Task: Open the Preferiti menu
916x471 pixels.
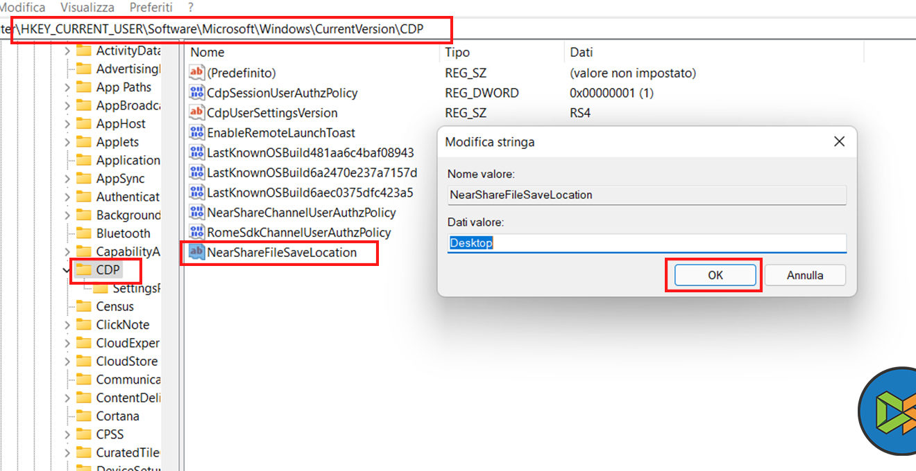Action: point(151,8)
